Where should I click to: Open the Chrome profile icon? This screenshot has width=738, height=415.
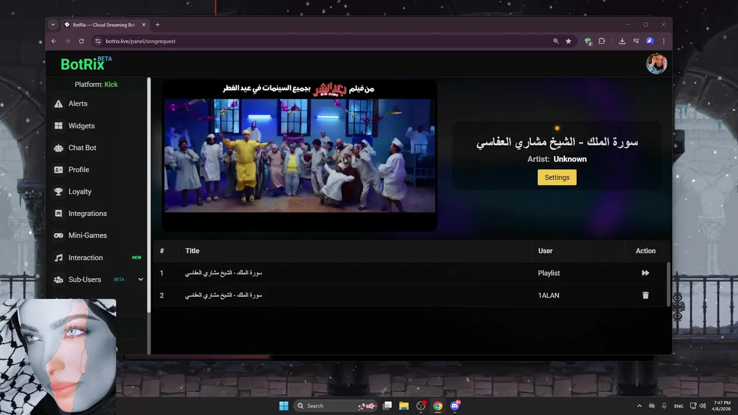pos(650,41)
